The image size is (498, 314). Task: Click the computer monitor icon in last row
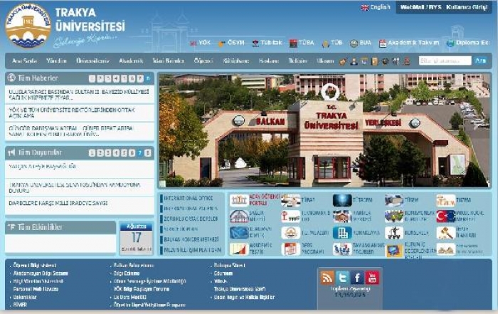[x=394, y=251]
